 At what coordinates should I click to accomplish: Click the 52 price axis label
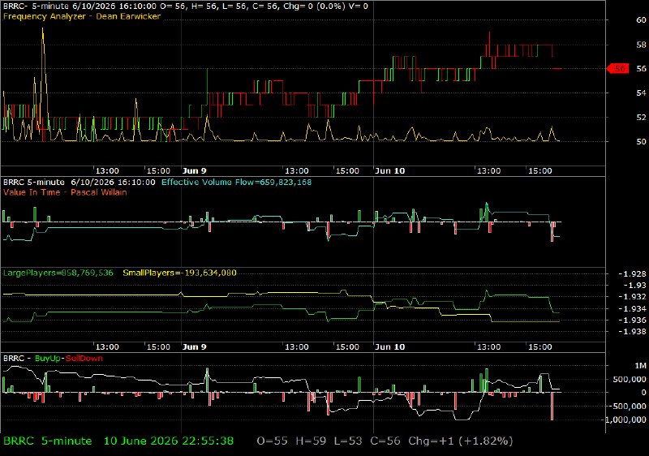(641, 117)
